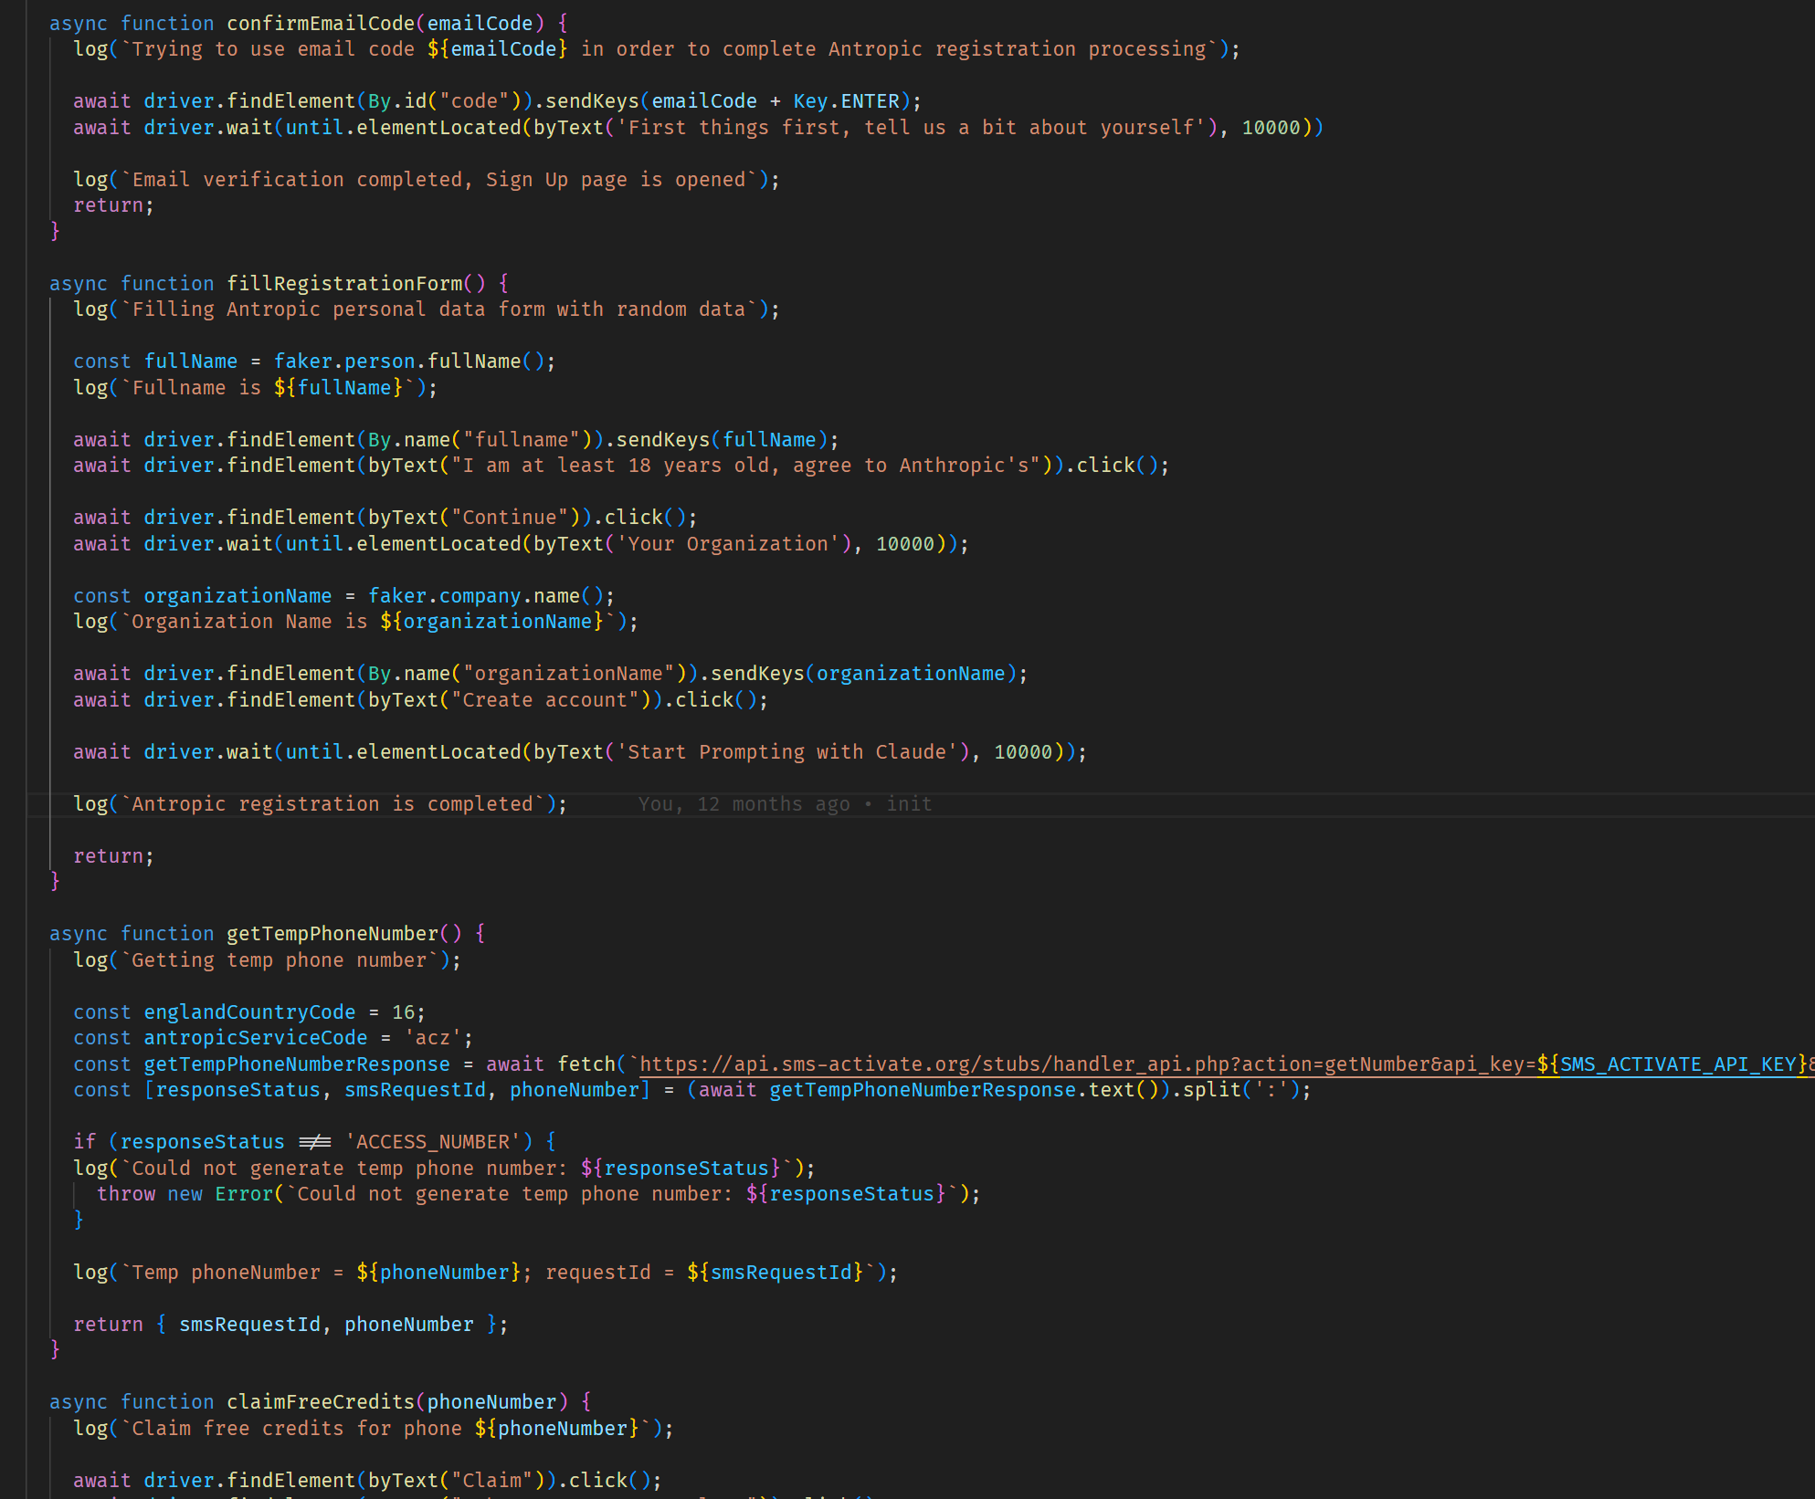Click getTempPhoneNumberResponse in its const declaration
Image resolution: width=1815 pixels, height=1499 pixels.
pyautogui.click(x=297, y=1064)
